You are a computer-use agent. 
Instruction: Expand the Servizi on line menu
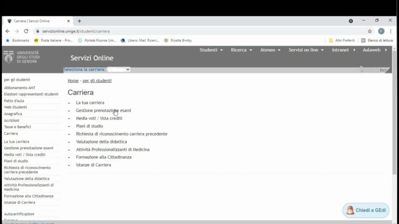pos(306,50)
